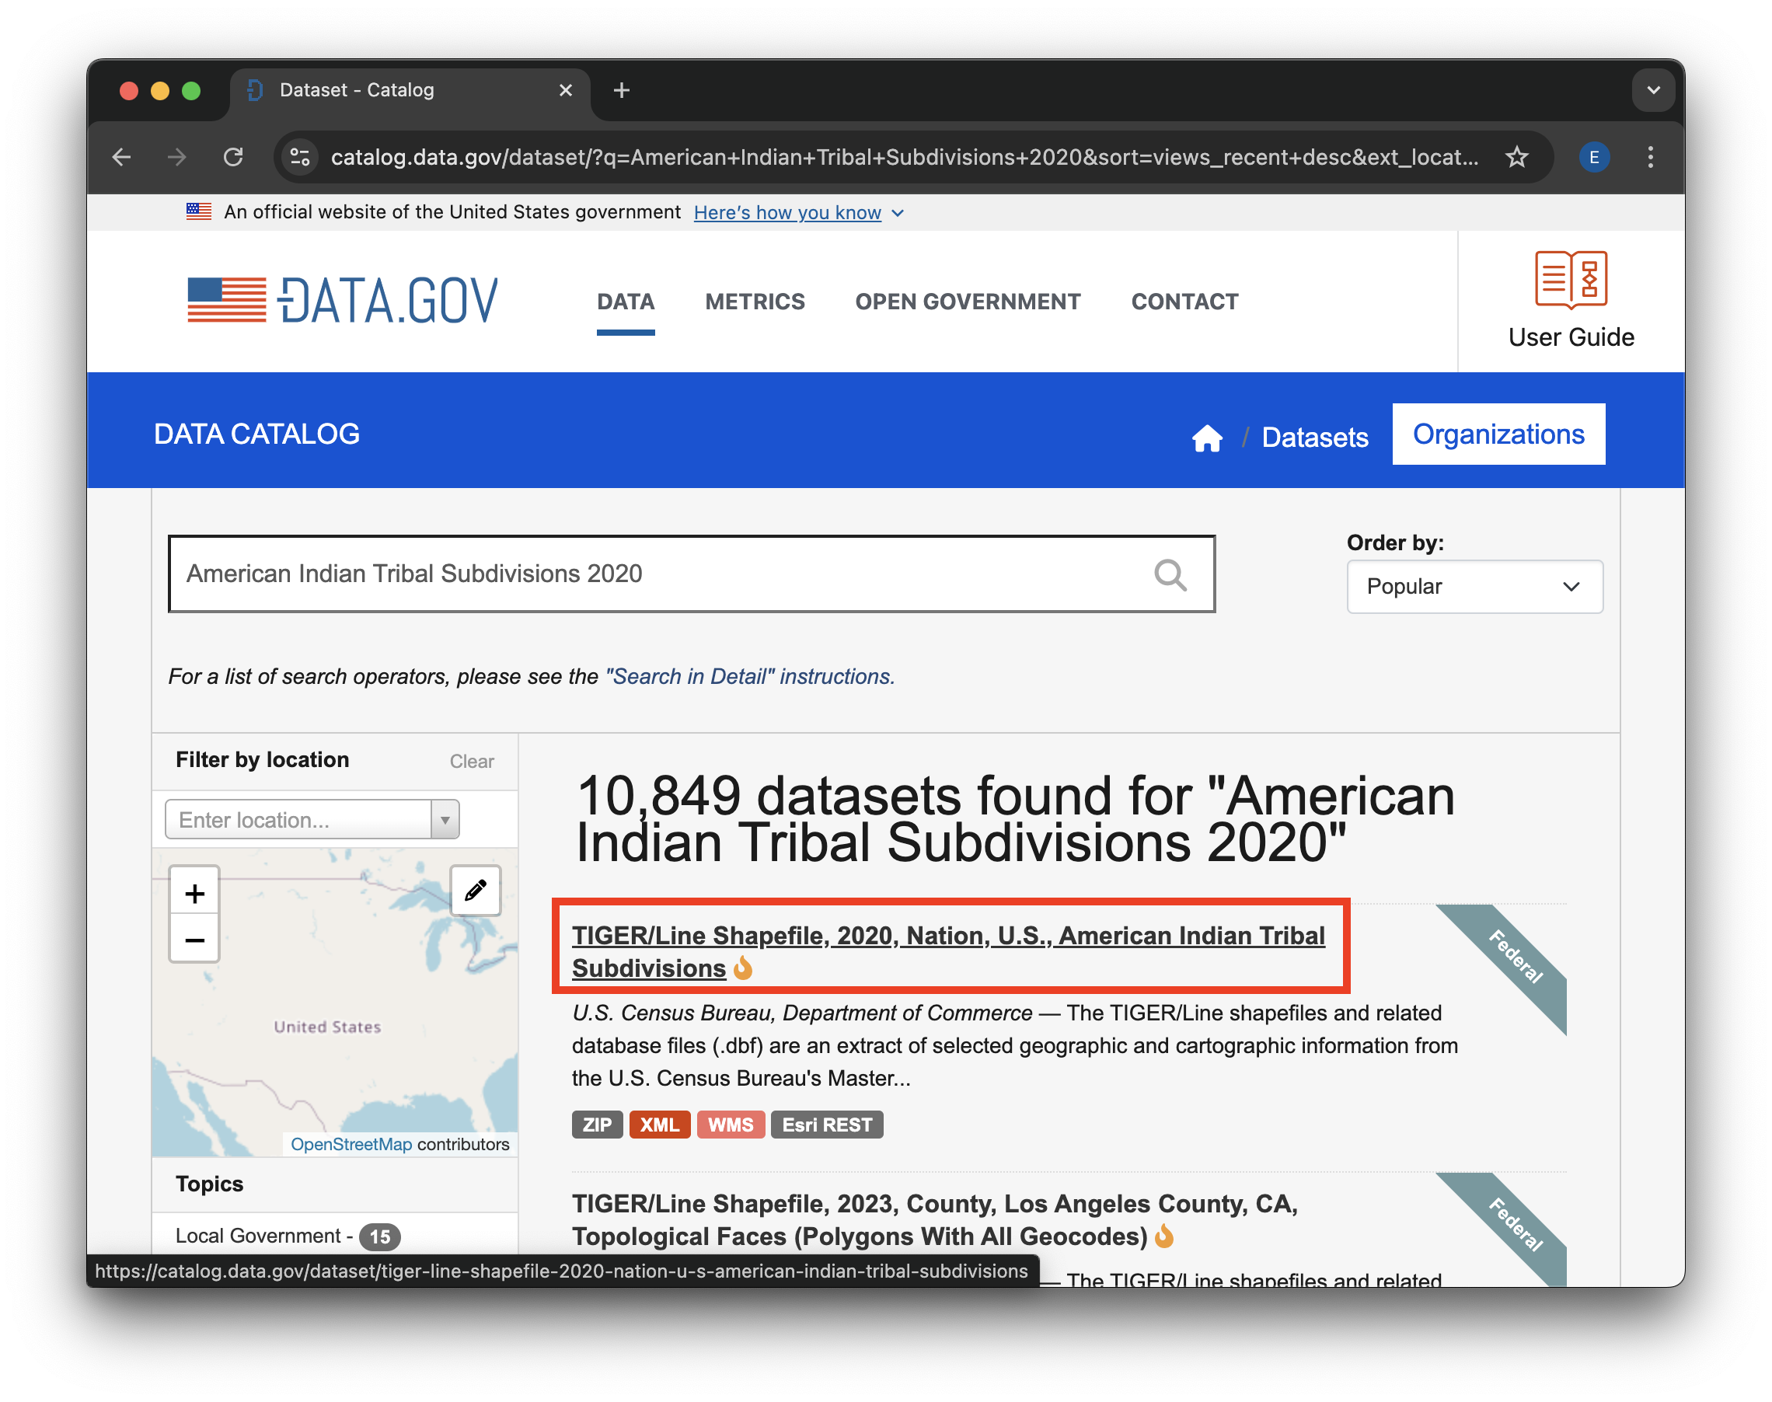This screenshot has height=1402, width=1772.
Task: Select the METRICS nav item
Action: (755, 302)
